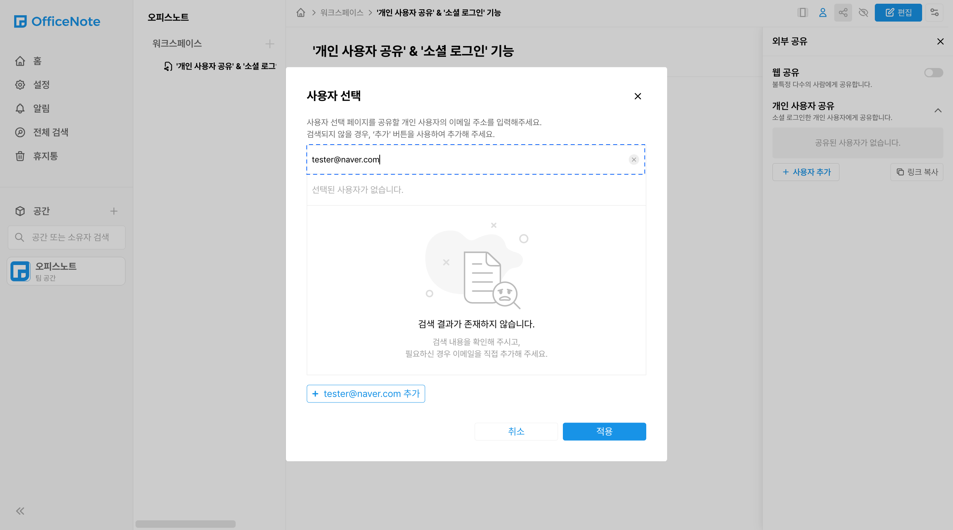This screenshot has height=530, width=953.
Task: Add a new space with plus icon
Action: pos(114,211)
